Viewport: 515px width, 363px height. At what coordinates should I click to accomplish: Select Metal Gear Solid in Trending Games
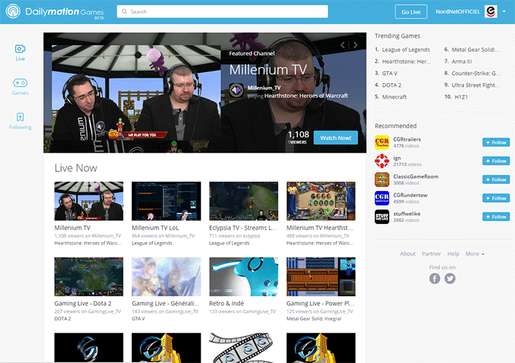(476, 49)
